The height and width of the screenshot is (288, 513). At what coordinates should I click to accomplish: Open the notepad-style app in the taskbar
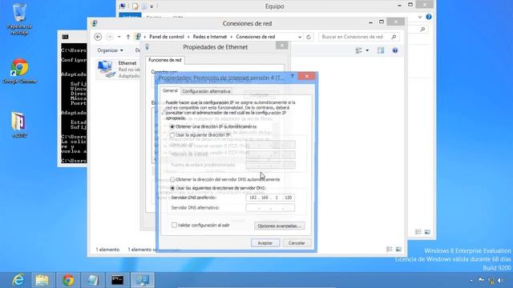93,280
